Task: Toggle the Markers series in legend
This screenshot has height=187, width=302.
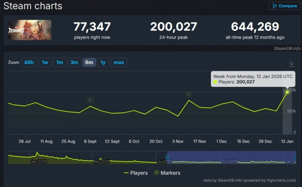Action: pyautogui.click(x=167, y=173)
